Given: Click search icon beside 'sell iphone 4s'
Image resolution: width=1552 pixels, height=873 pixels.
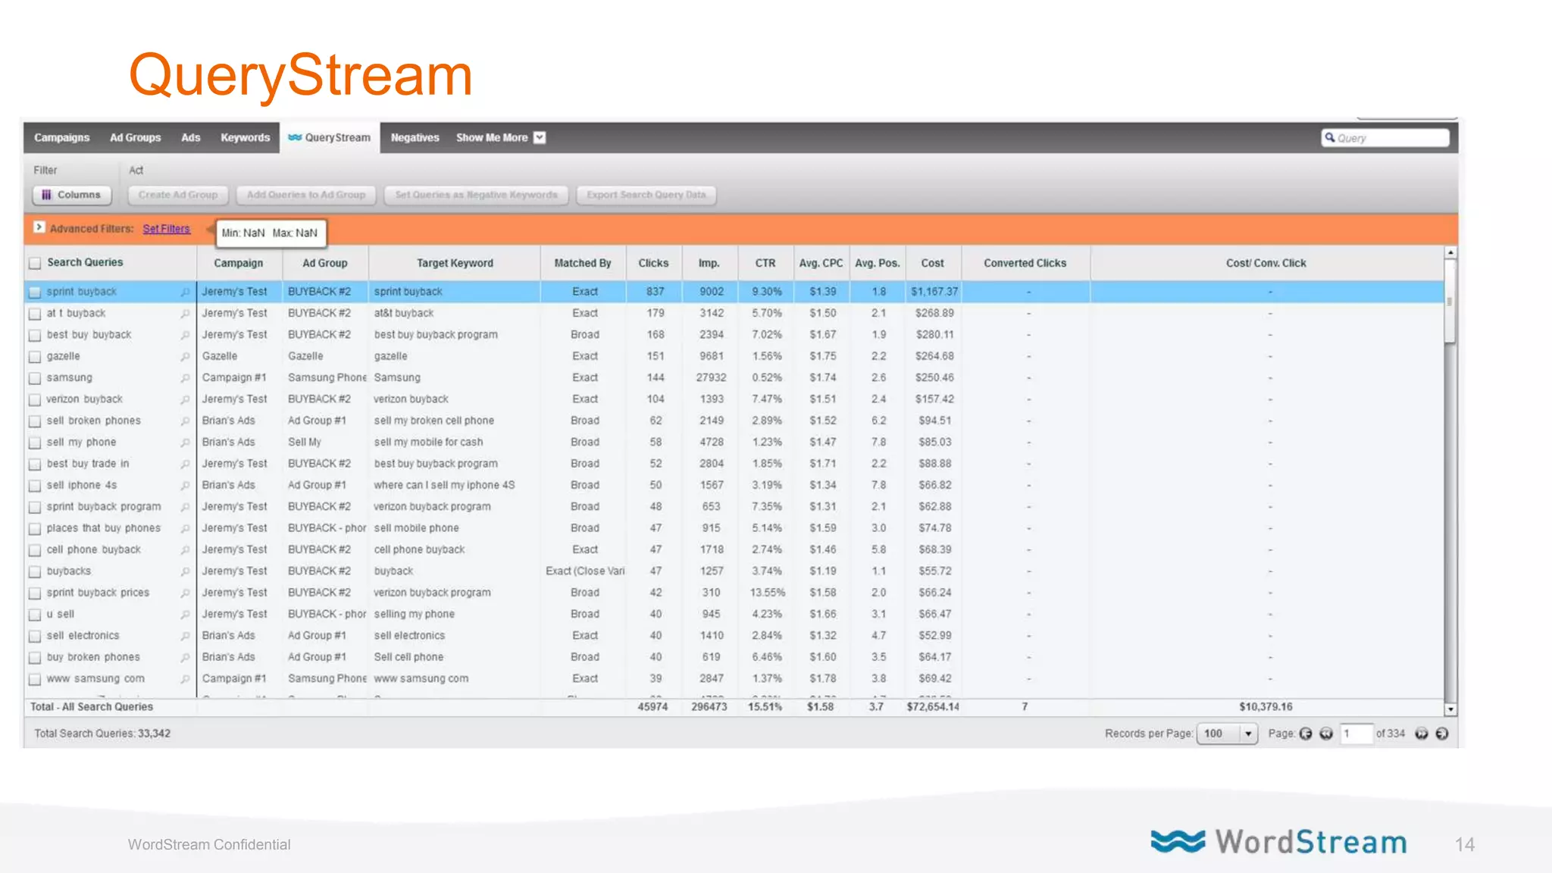Looking at the screenshot, I should tap(185, 485).
